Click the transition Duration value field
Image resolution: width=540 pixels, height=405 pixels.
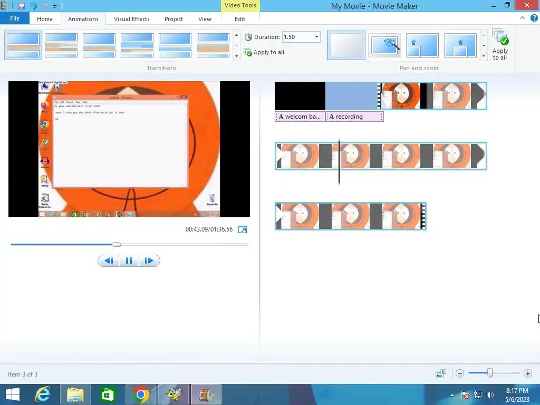[297, 37]
